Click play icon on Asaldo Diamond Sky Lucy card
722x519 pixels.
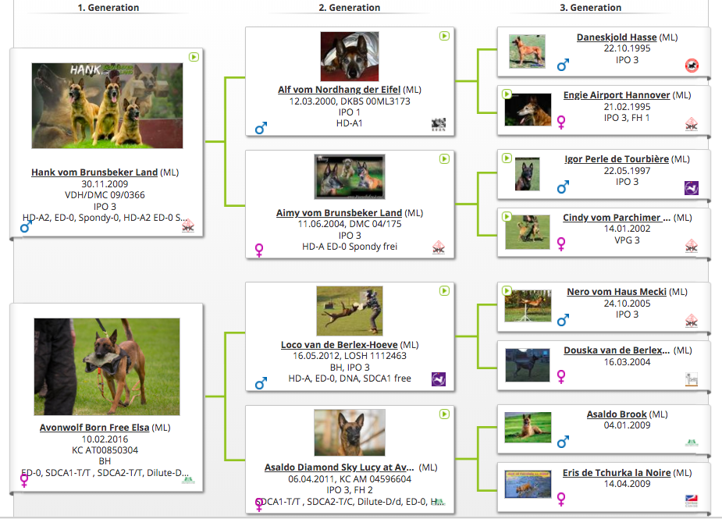point(444,414)
